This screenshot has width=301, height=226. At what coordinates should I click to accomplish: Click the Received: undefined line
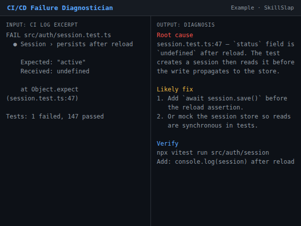[x=55, y=71]
